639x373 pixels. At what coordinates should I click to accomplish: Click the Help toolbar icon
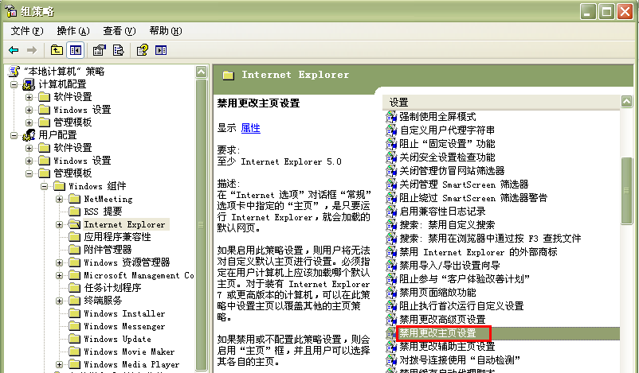point(143,50)
